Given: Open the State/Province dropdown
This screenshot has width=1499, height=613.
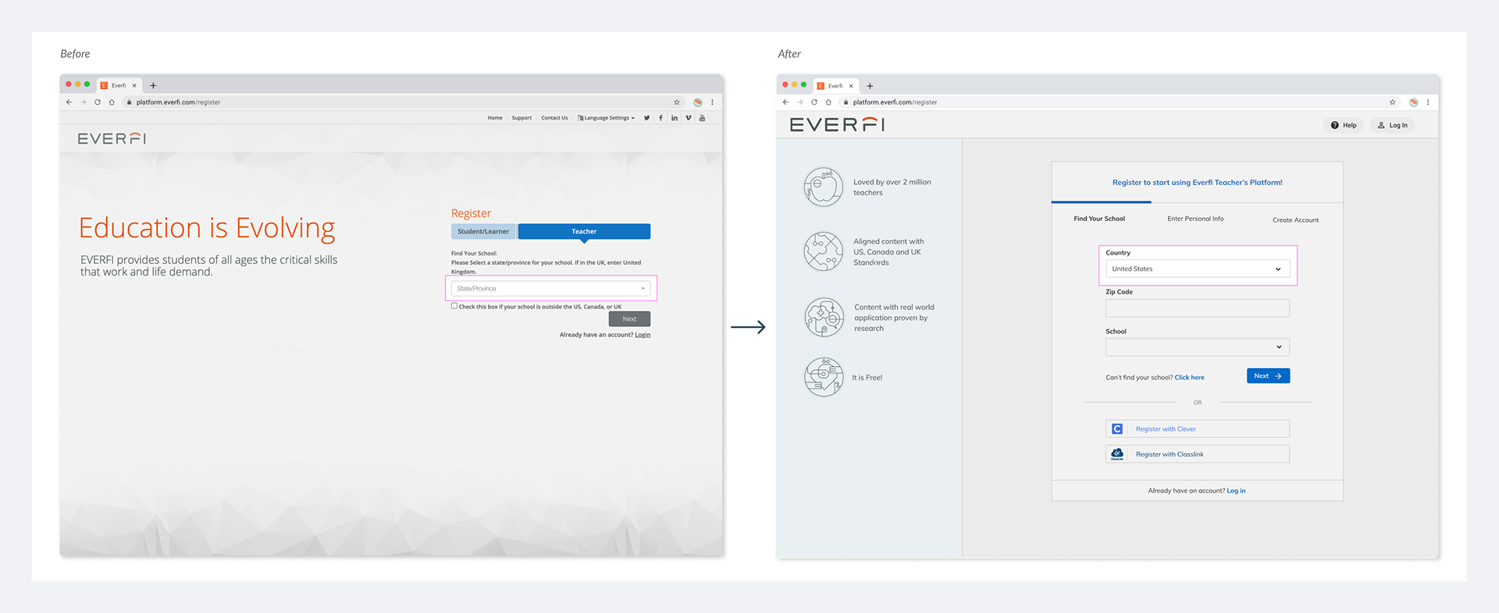Looking at the screenshot, I should [x=550, y=289].
